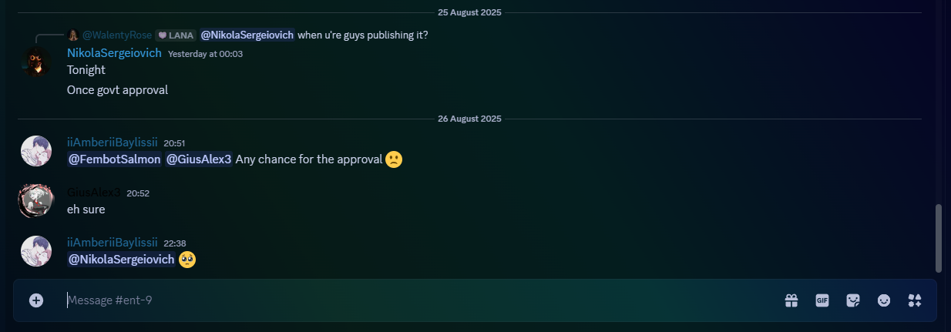Open the gift Nitro icon

coord(791,300)
